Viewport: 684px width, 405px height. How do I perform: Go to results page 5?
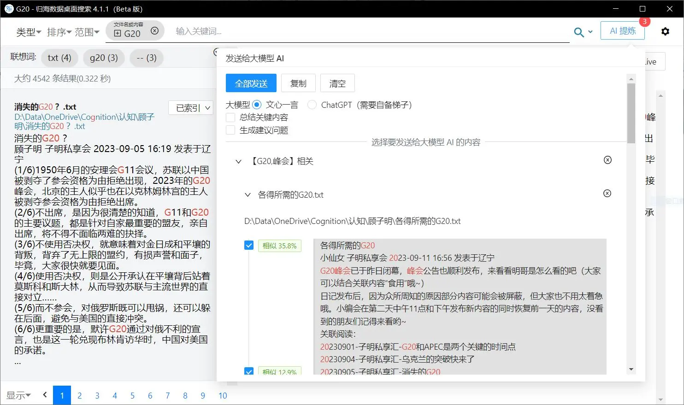pos(132,395)
